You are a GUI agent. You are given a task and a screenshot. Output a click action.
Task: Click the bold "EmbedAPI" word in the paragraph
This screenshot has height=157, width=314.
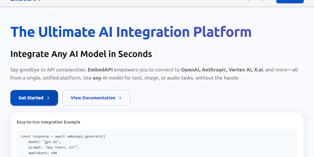pos(100,70)
